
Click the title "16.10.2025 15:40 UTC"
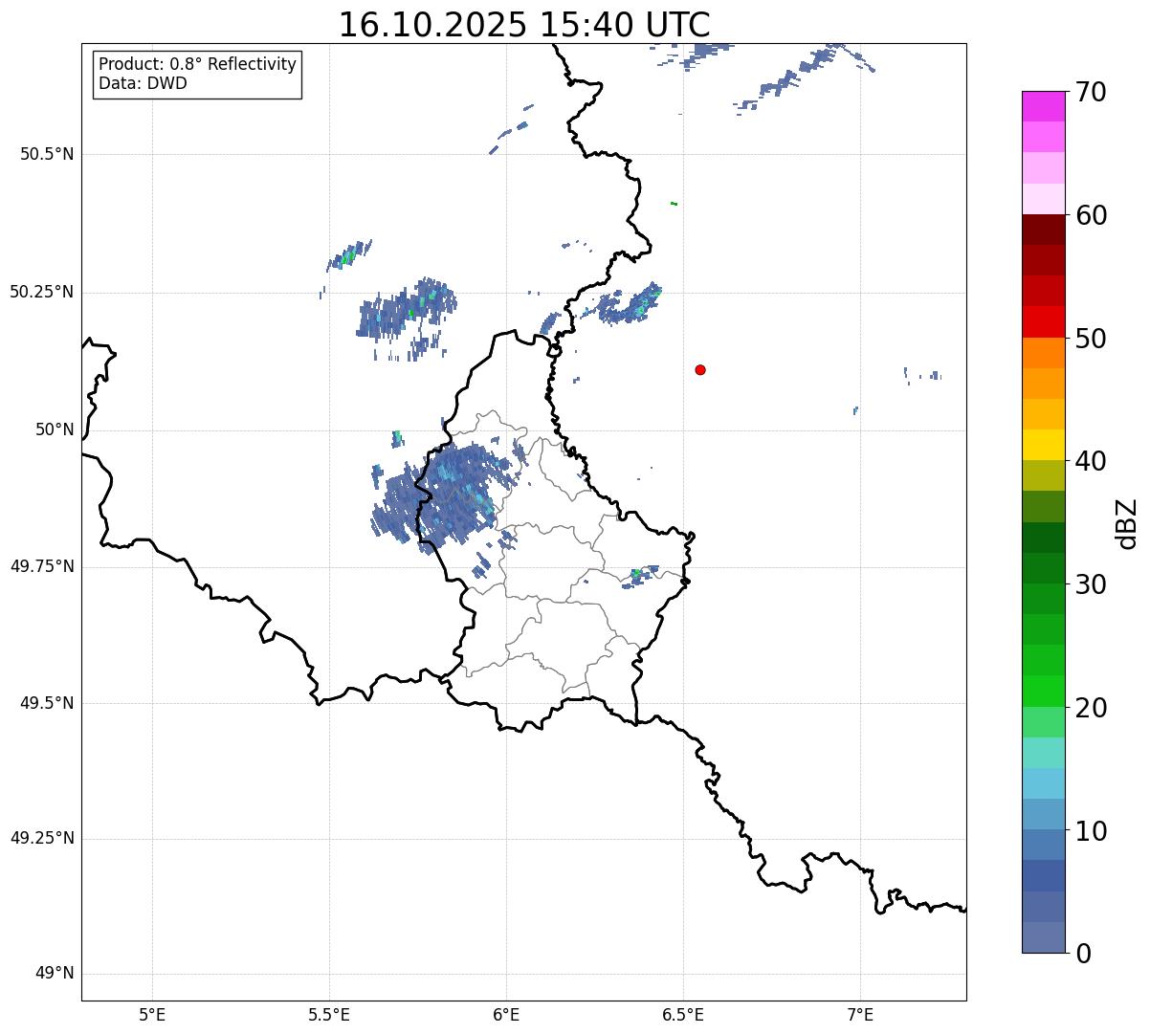[524, 25]
